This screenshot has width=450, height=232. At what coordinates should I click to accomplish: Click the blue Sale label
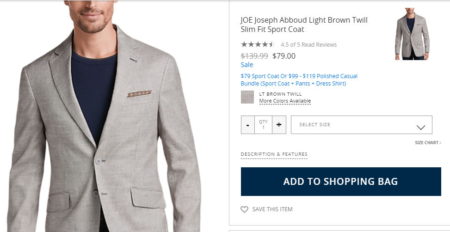[x=247, y=65]
